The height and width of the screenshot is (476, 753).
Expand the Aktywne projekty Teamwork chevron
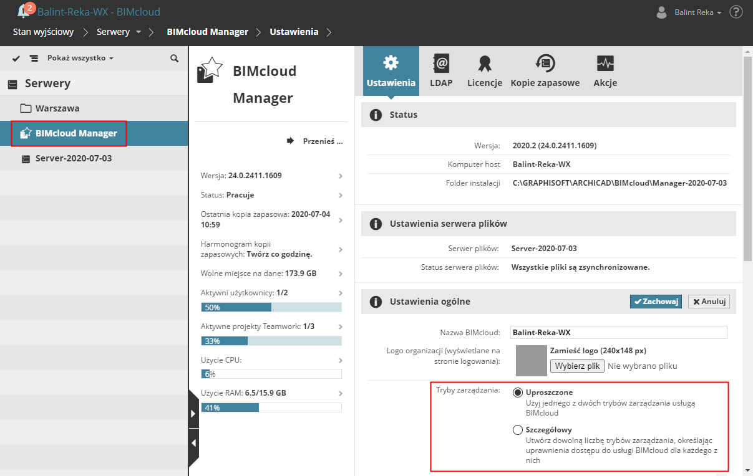[341, 327]
